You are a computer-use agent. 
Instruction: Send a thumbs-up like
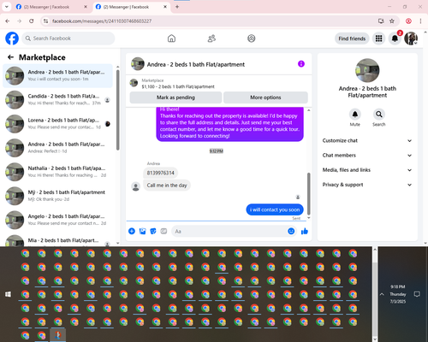point(305,231)
